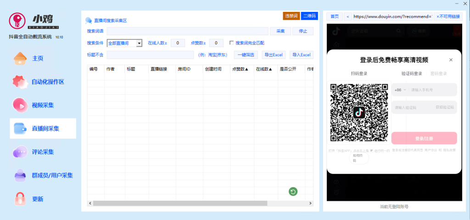Click the 导入Excel button

(x=302, y=55)
